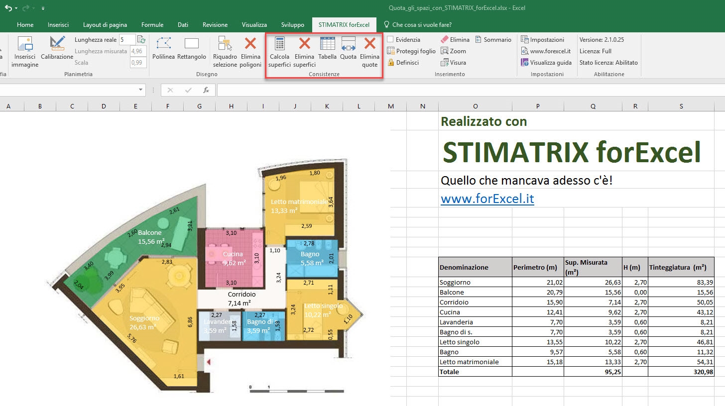The image size is (725, 406).
Task: Open the Layout di pagina tab
Action: click(105, 25)
